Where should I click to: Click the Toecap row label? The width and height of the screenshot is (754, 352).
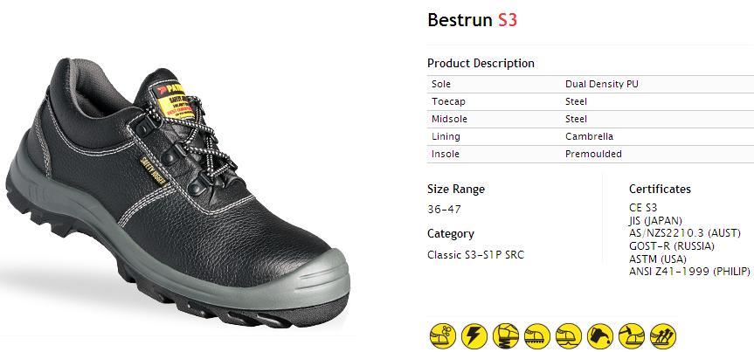point(447,101)
